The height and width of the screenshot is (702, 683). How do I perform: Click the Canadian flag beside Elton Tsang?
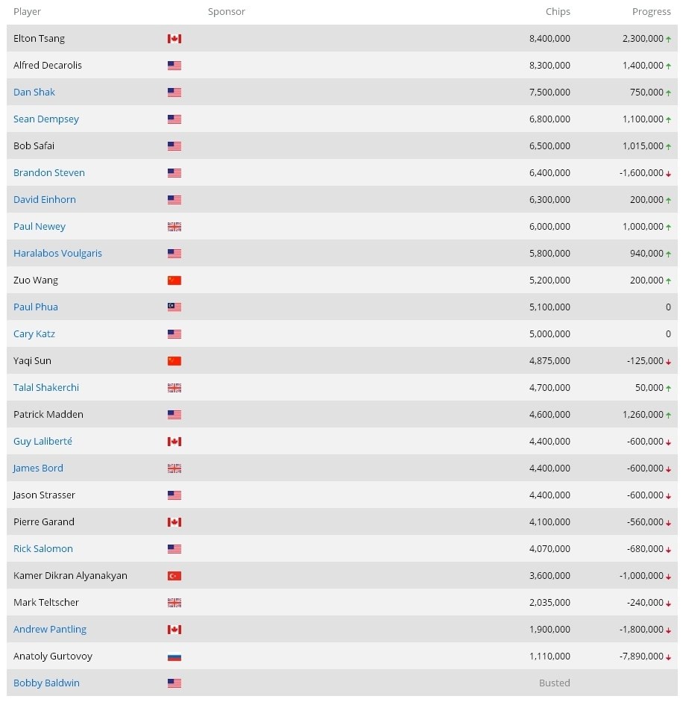[x=174, y=39]
